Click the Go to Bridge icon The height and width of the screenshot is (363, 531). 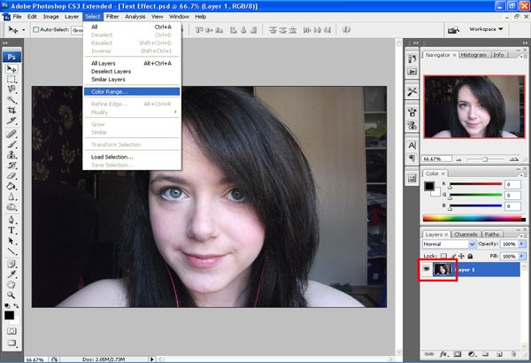(x=453, y=30)
